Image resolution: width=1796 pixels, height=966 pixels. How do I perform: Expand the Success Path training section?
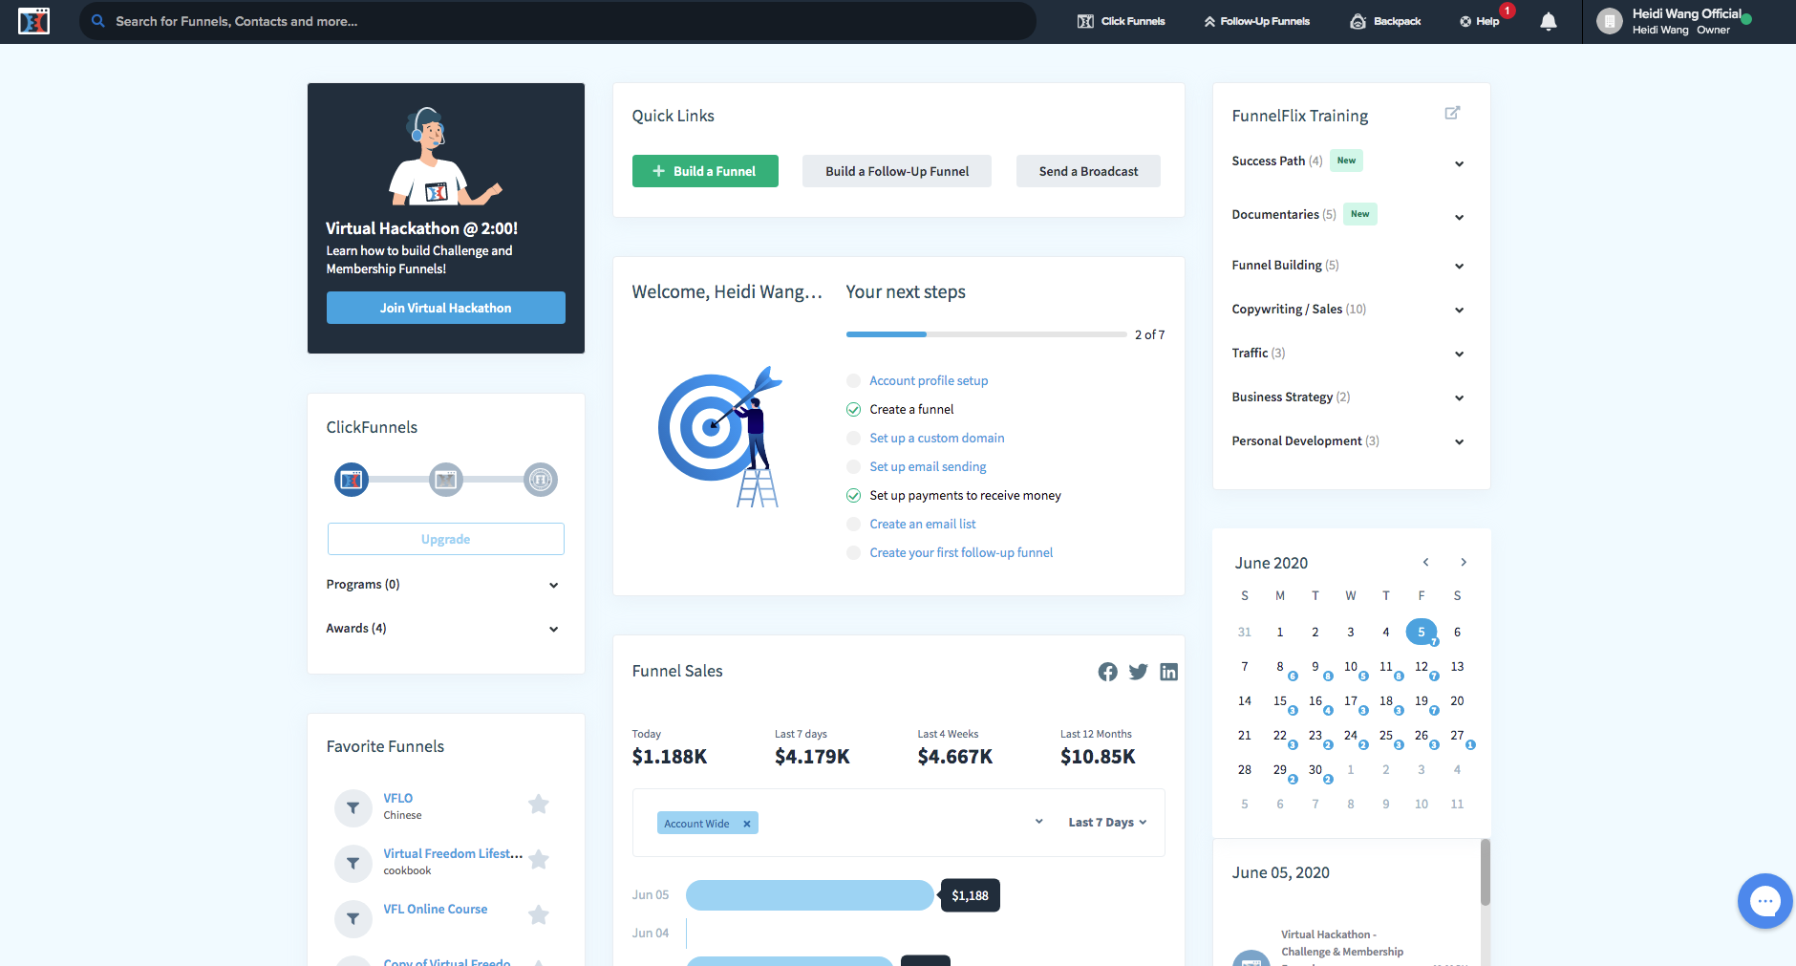1459,163
